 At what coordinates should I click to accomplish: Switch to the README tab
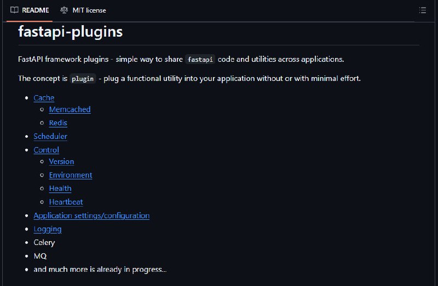pos(30,10)
